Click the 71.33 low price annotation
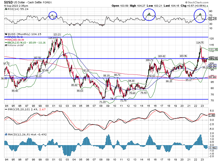Viewport: 218px width, 162px height. [x=103, y=102]
